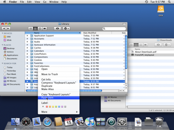This screenshot has width=174, height=130.
Task: Go forward in Library window
Action: (8, 29)
